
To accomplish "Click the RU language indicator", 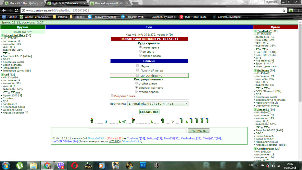I will click(251, 165).
